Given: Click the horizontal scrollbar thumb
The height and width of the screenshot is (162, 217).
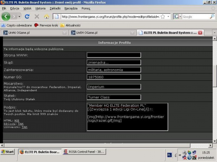Looking at the screenshot, I should pyautogui.click(x=97, y=146).
